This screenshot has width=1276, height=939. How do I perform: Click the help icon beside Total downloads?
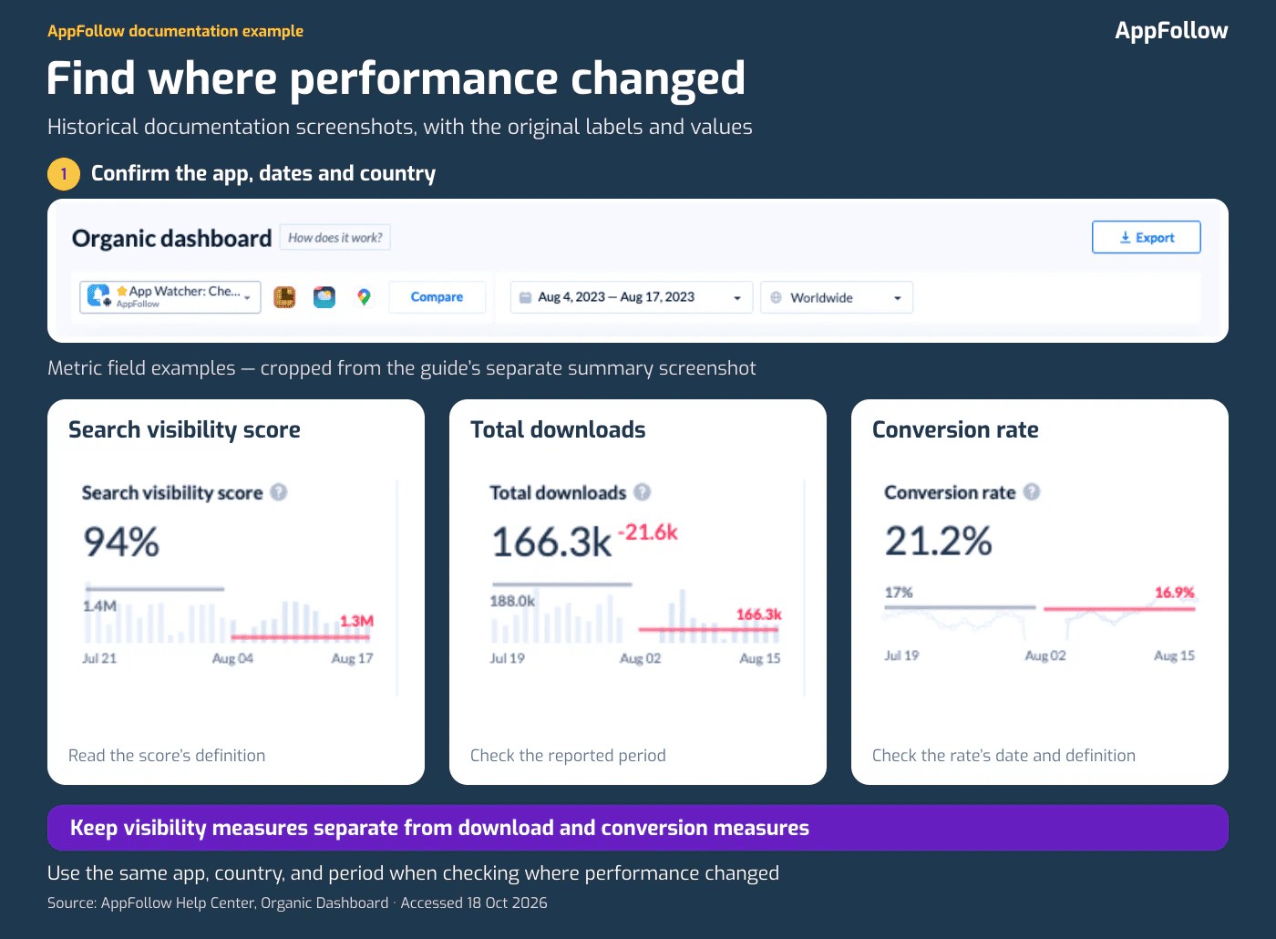click(643, 492)
